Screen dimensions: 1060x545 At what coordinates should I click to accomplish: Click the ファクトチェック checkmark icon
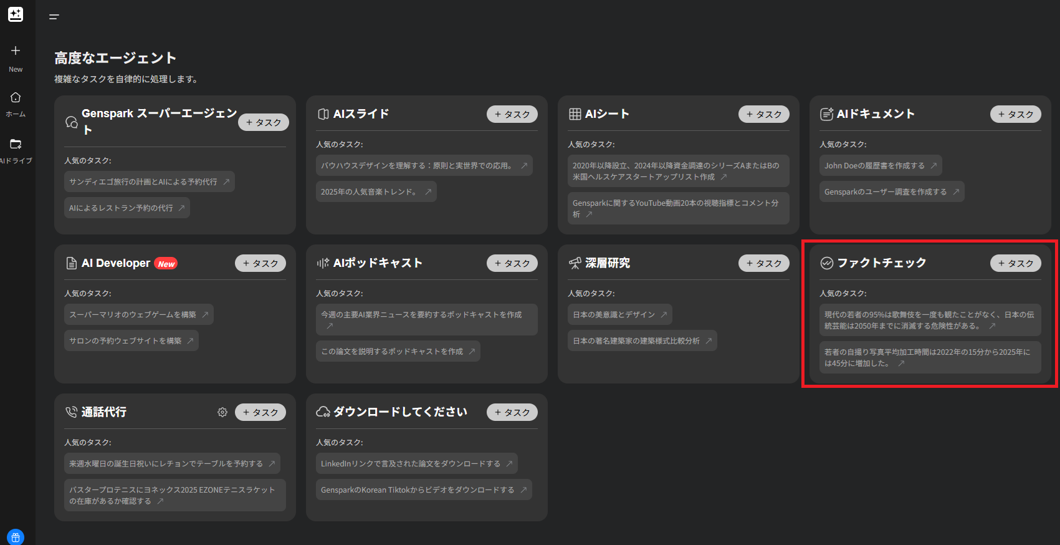(827, 263)
